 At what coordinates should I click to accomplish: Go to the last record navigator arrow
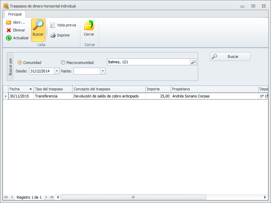(x=52, y=197)
